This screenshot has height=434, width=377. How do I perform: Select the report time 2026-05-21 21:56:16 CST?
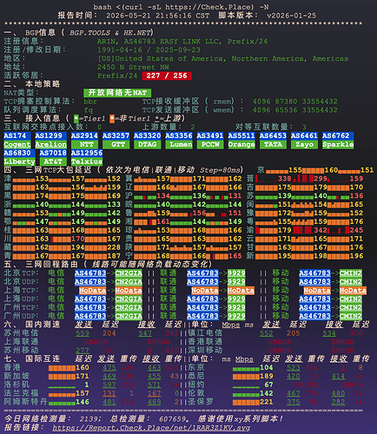(x=157, y=16)
